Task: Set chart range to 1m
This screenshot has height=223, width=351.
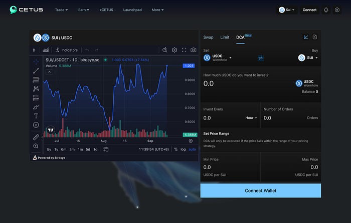Action: pyautogui.click(x=80, y=149)
